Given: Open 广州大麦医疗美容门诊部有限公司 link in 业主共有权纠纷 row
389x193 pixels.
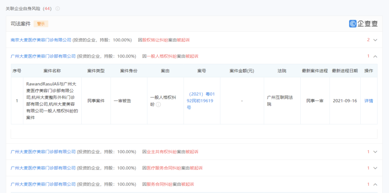Looking at the screenshot, I should click(x=43, y=152).
